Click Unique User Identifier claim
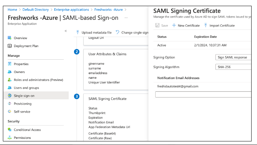 click(104, 82)
